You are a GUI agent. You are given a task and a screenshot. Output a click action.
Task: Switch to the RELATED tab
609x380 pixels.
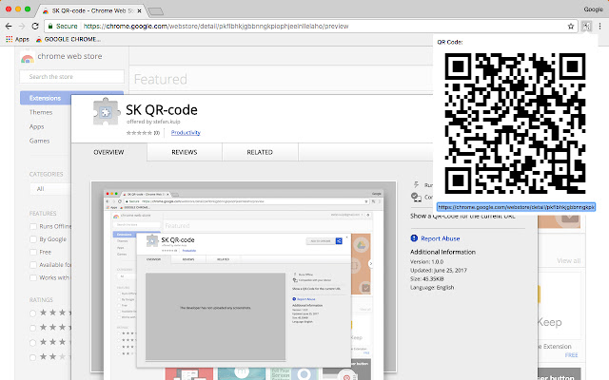[x=260, y=152]
